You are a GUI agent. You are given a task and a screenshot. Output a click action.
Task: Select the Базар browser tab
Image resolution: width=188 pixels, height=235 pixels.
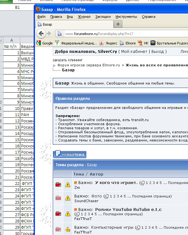point(74,24)
